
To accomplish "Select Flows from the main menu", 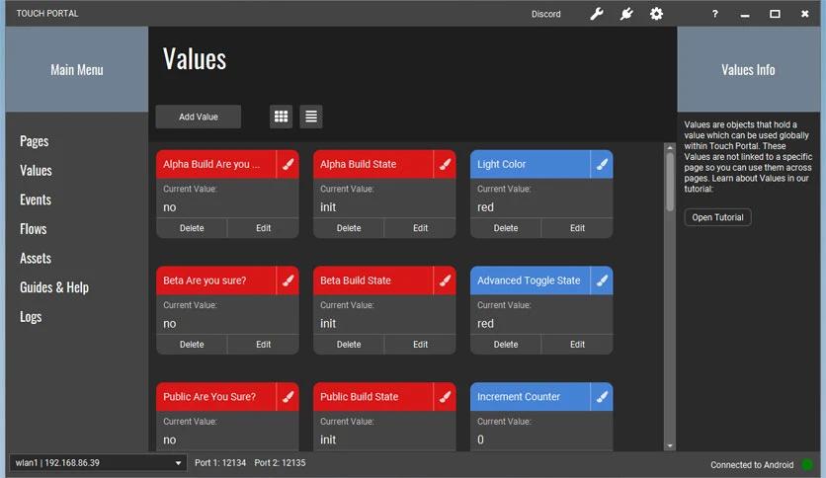I will click(x=34, y=229).
